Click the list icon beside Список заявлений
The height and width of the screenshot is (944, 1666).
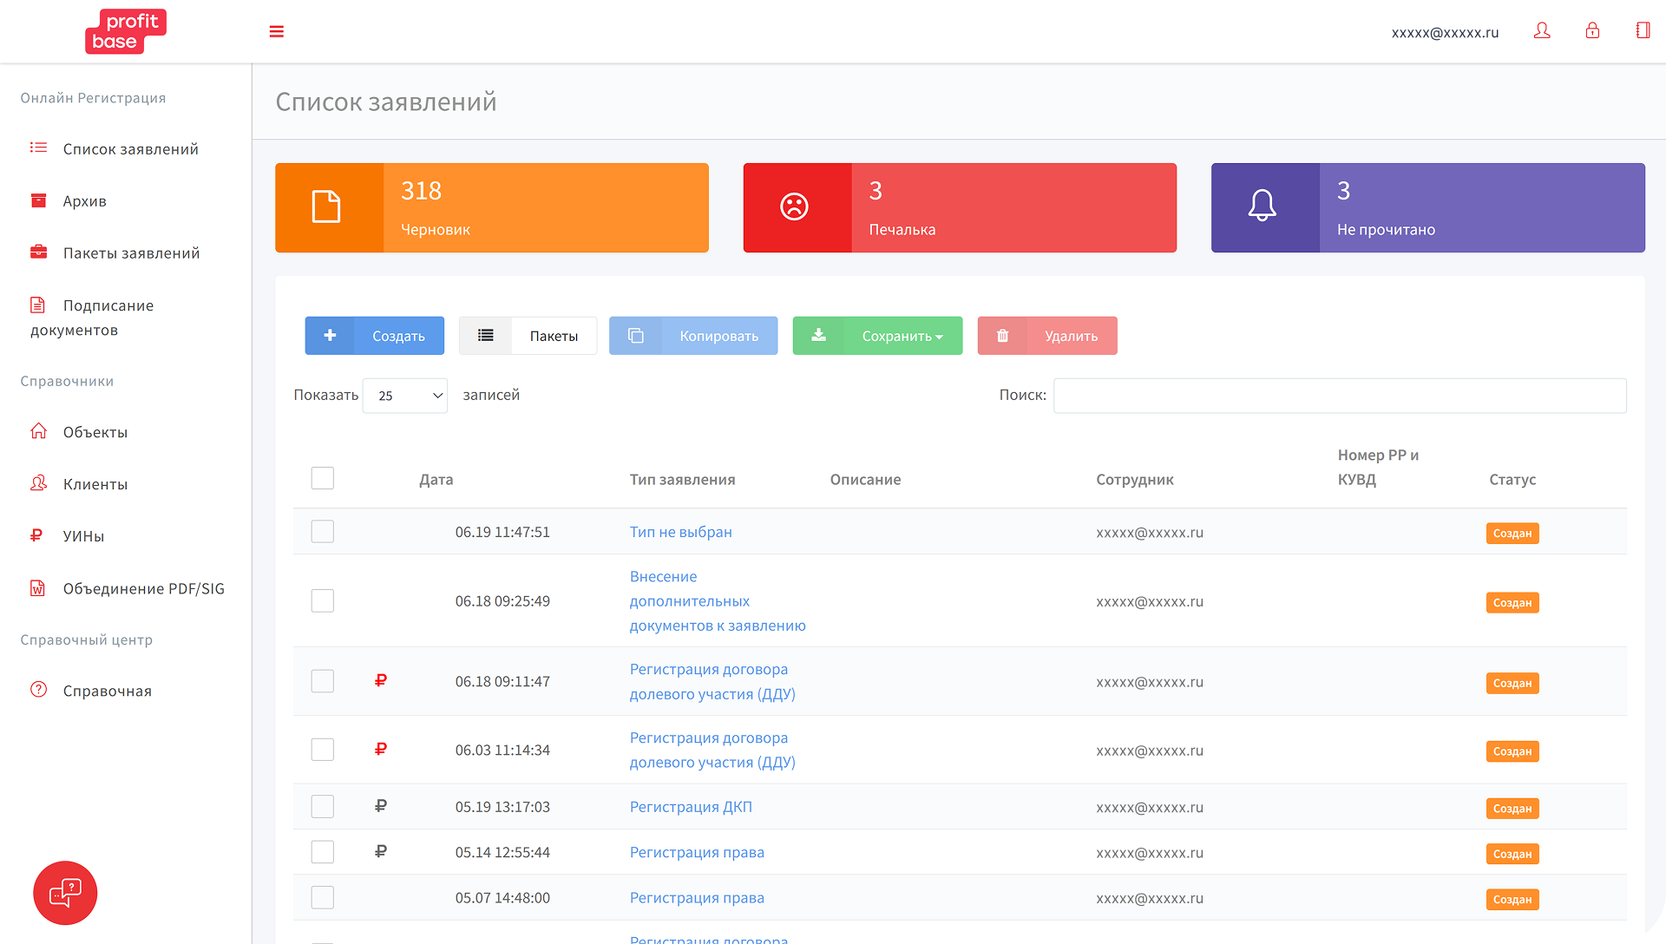[x=38, y=148]
